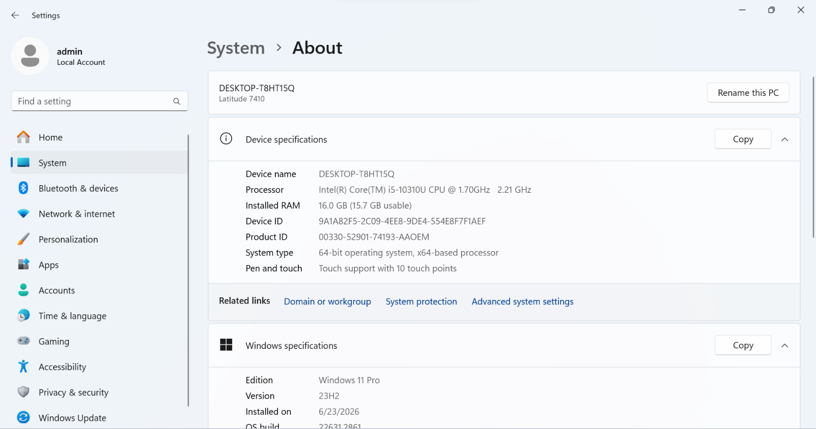Focus the Find a setting search box
The height and width of the screenshot is (429, 816).
point(99,101)
